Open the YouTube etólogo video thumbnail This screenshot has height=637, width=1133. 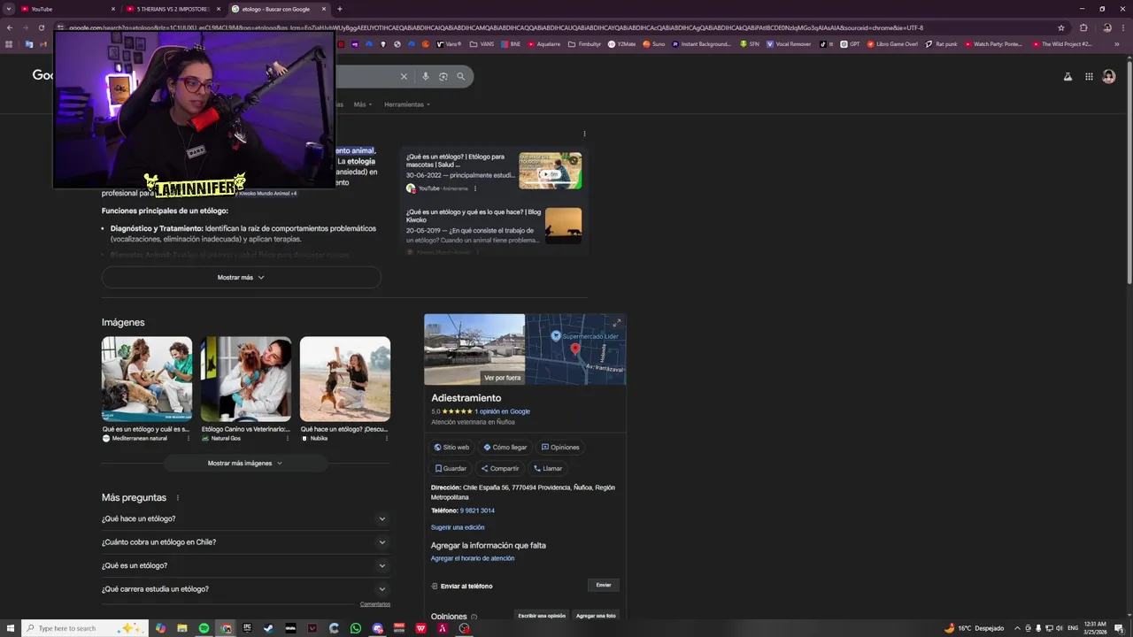point(550,171)
